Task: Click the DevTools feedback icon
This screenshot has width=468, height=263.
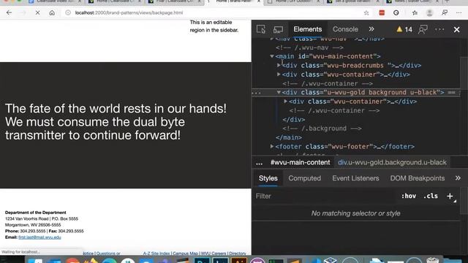Action: (423, 29)
